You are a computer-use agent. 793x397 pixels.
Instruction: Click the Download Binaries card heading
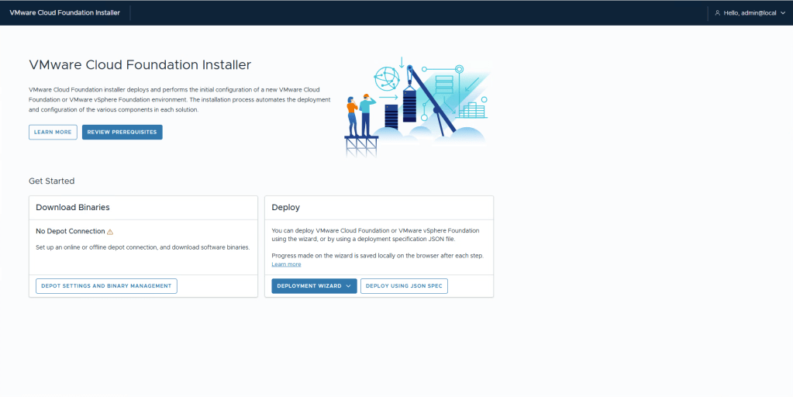click(73, 207)
